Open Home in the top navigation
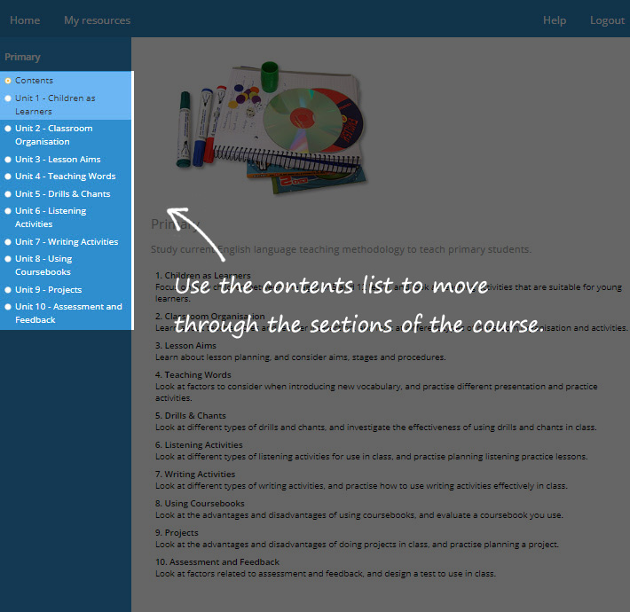 25,20
